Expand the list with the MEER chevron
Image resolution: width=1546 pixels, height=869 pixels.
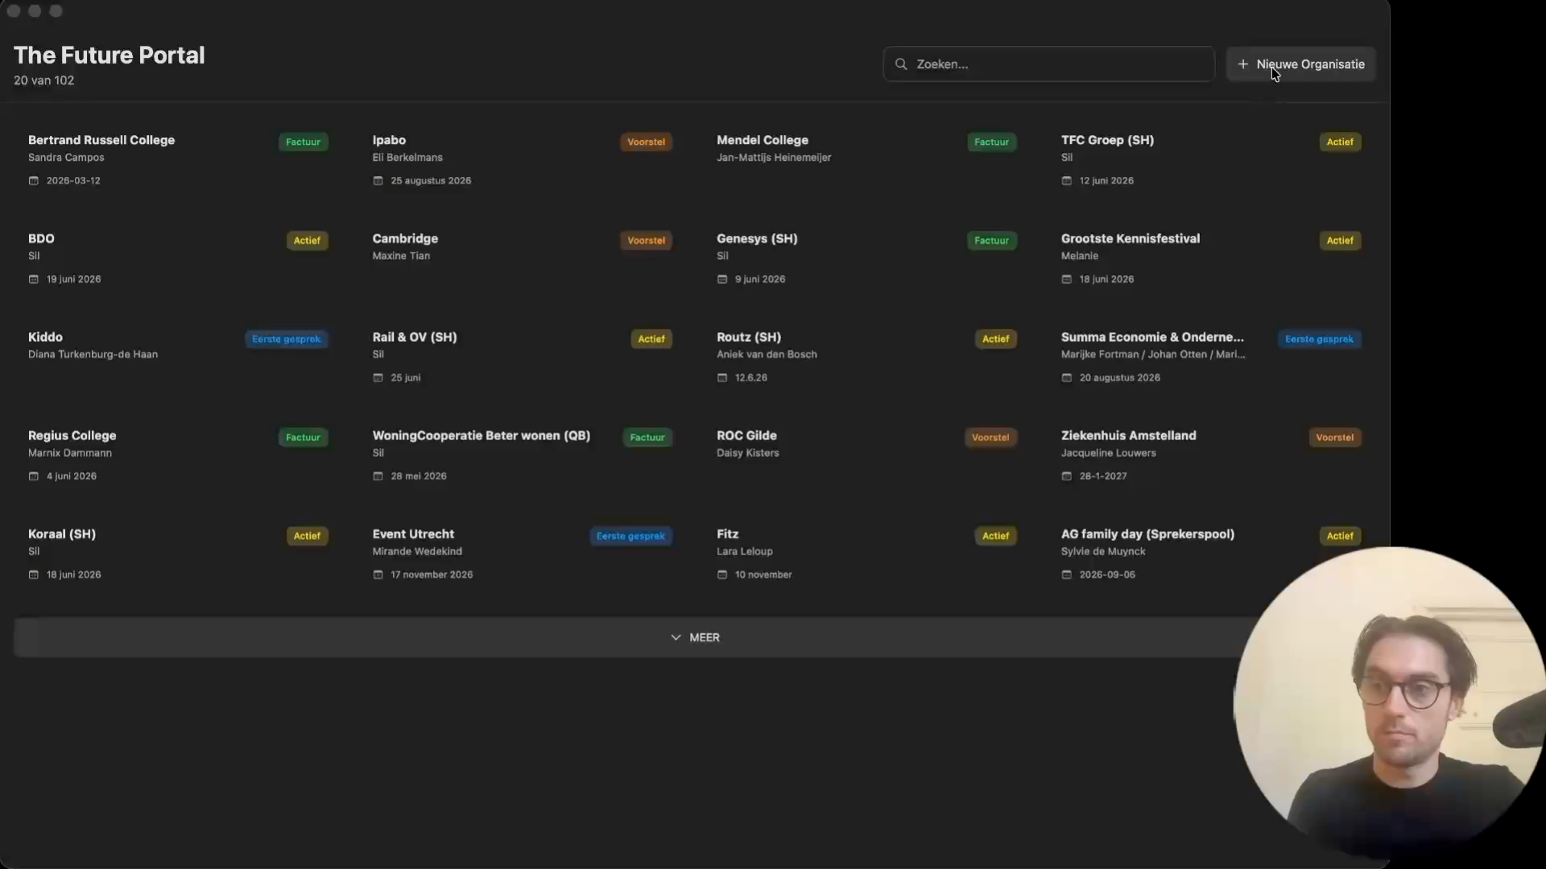point(676,637)
